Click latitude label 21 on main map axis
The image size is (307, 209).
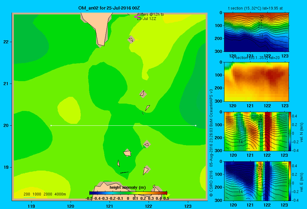(6, 84)
